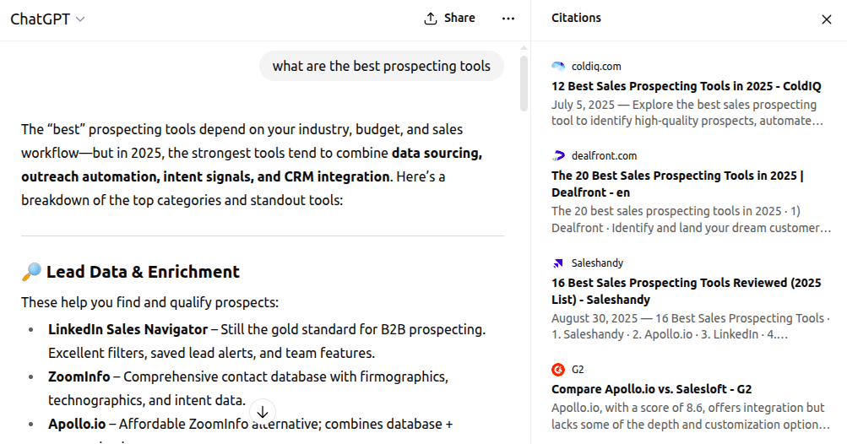Click the upload arrow icon beside Share

[x=431, y=19]
